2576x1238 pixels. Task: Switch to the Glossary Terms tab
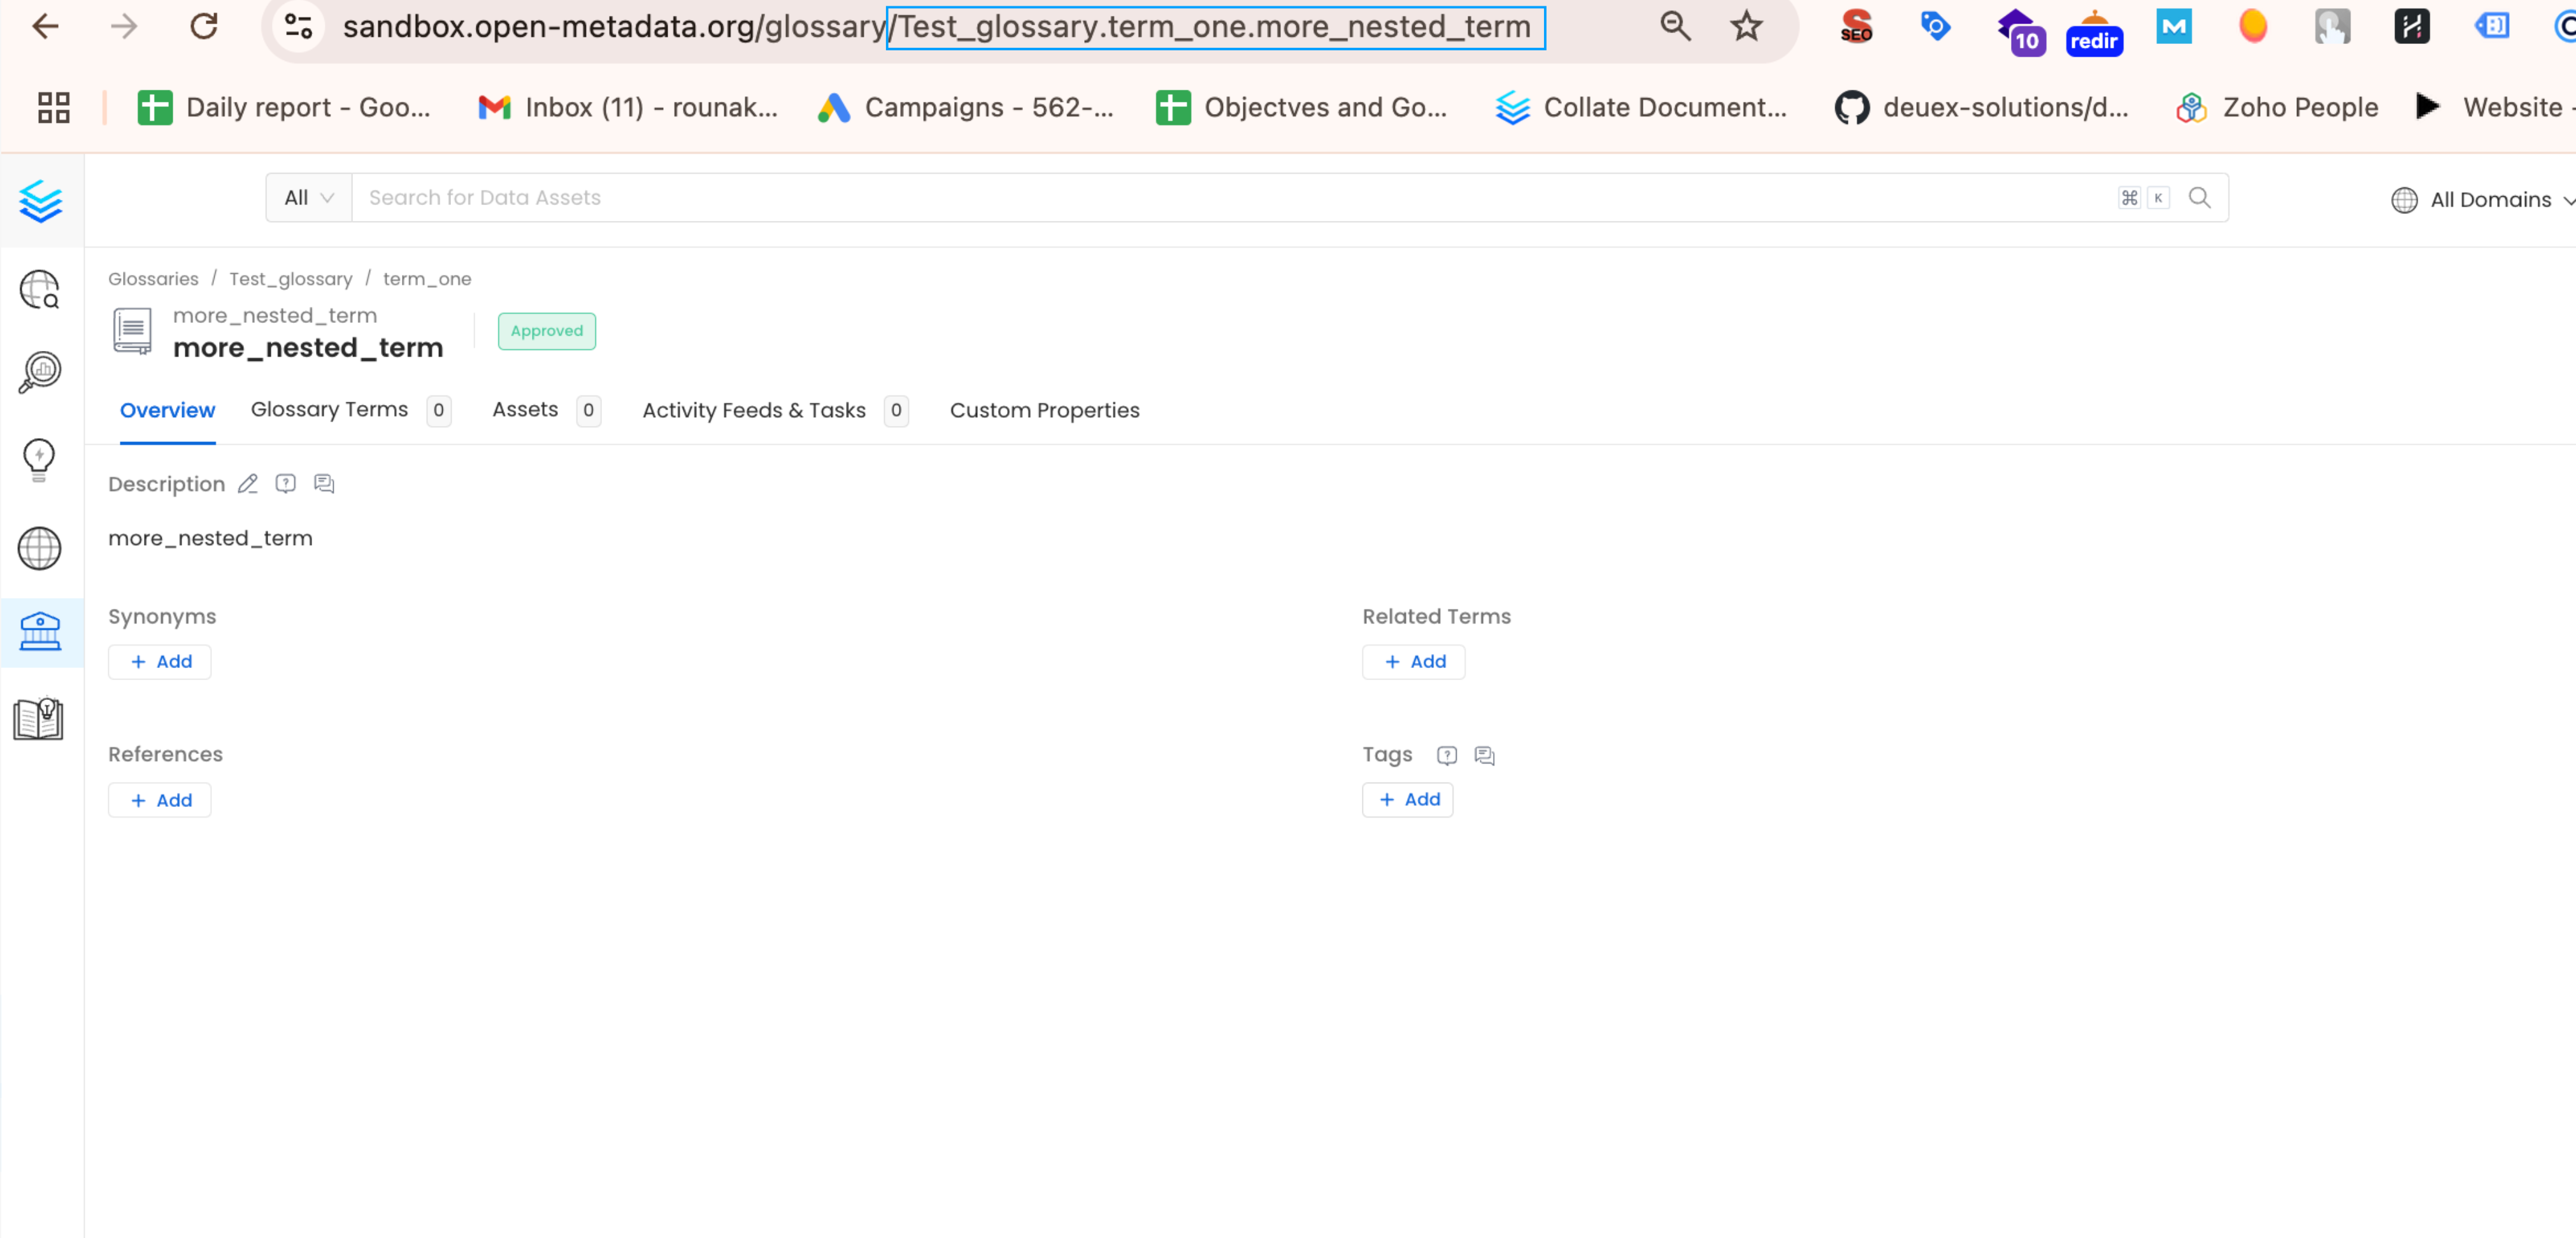[329, 409]
